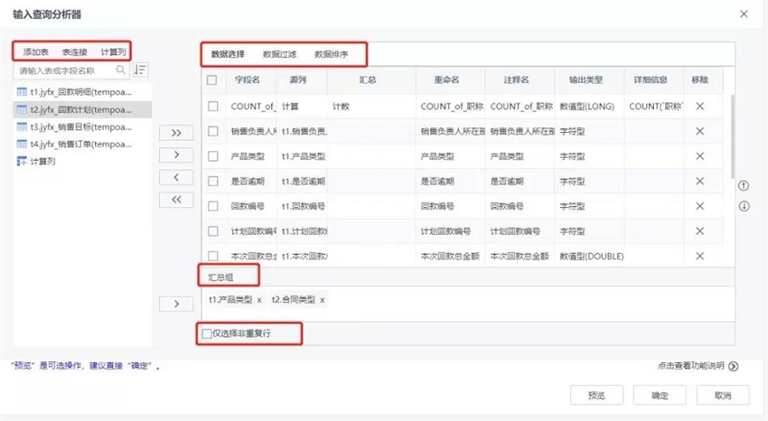768x421 pixels.
Task: Switch to the 数据排序 tab
Action: coord(331,54)
